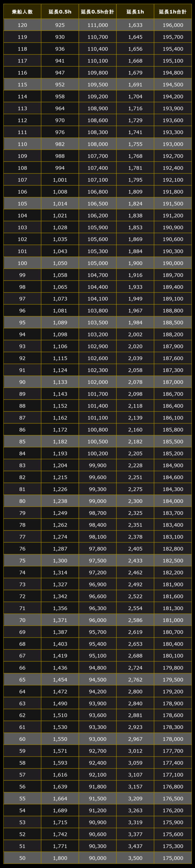Click the 3,209 cell in row 55
Image resolution: width=195 pixels, height=868 pixels.
coord(135,798)
